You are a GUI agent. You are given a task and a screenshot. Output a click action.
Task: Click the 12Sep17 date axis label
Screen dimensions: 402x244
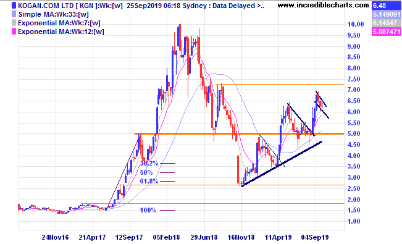click(129, 237)
